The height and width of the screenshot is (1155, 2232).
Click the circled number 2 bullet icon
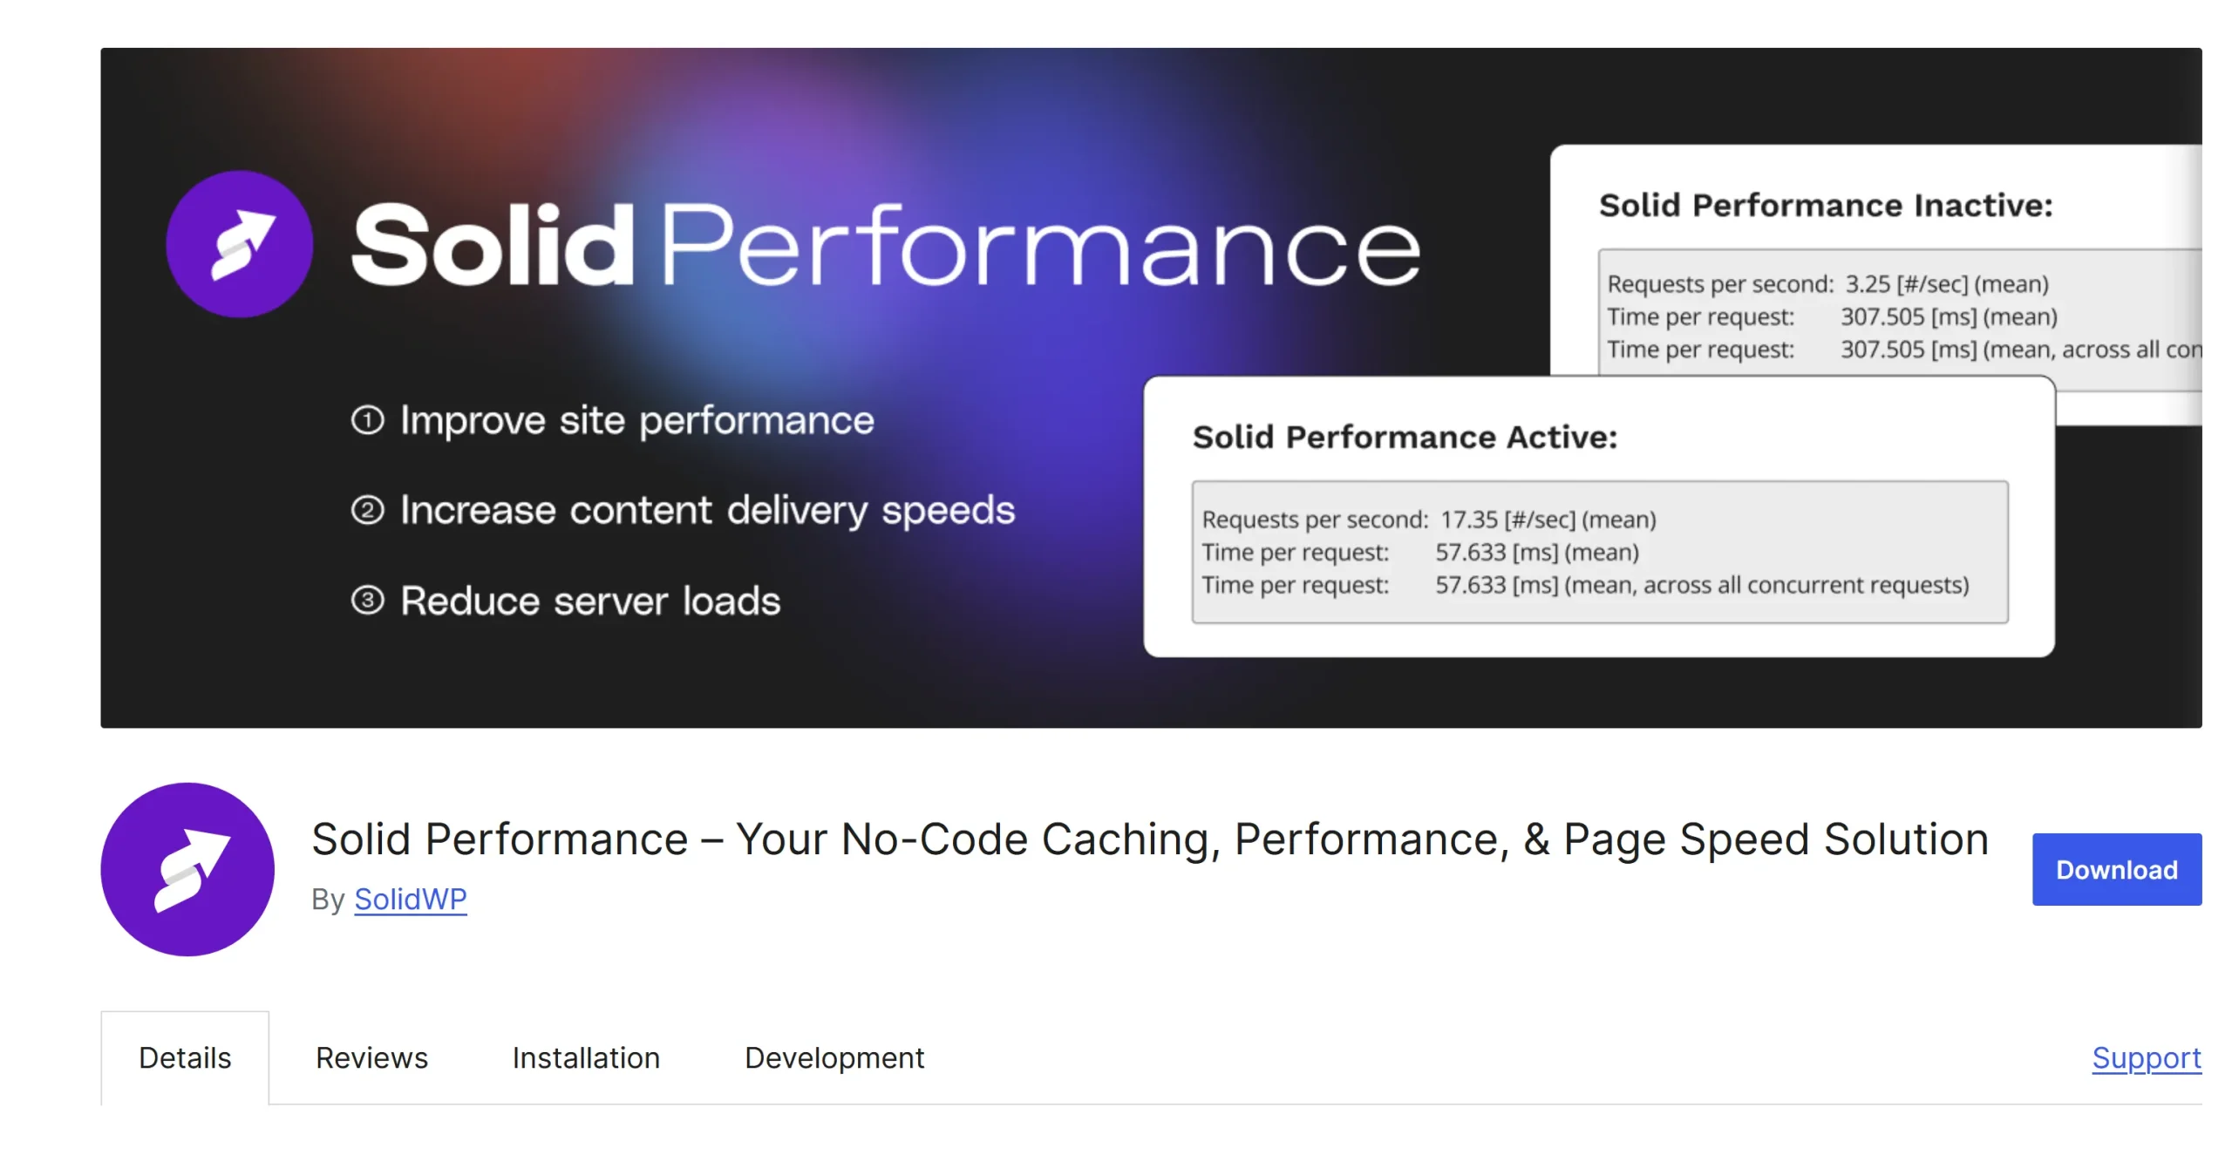pyautogui.click(x=367, y=510)
